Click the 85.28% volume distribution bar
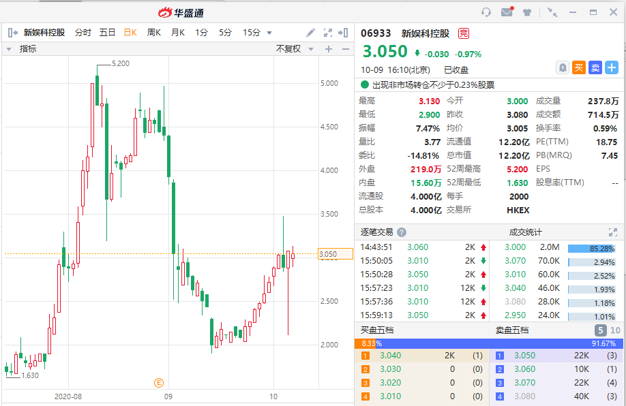Viewport: 626px width, 406px height. click(x=592, y=249)
